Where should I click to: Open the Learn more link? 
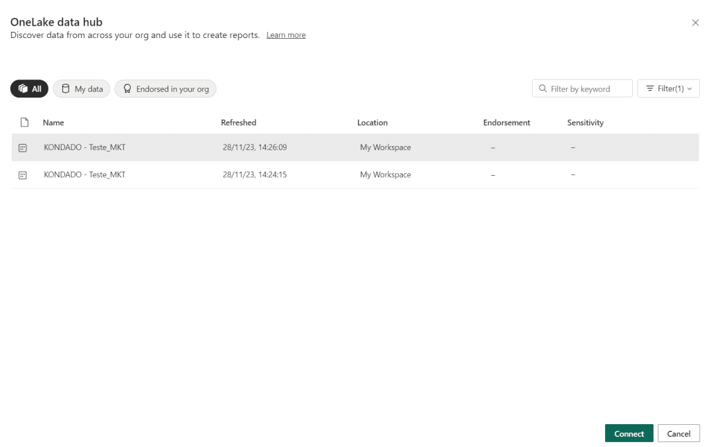pos(285,35)
